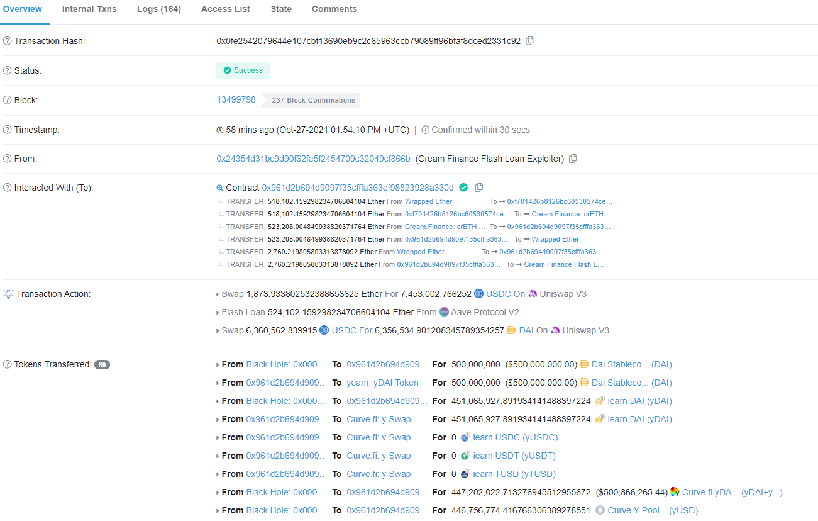Open block 13499798
818x521 pixels.
coord(236,100)
